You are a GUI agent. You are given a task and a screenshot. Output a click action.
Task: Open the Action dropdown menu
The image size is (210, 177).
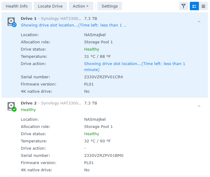81,6
